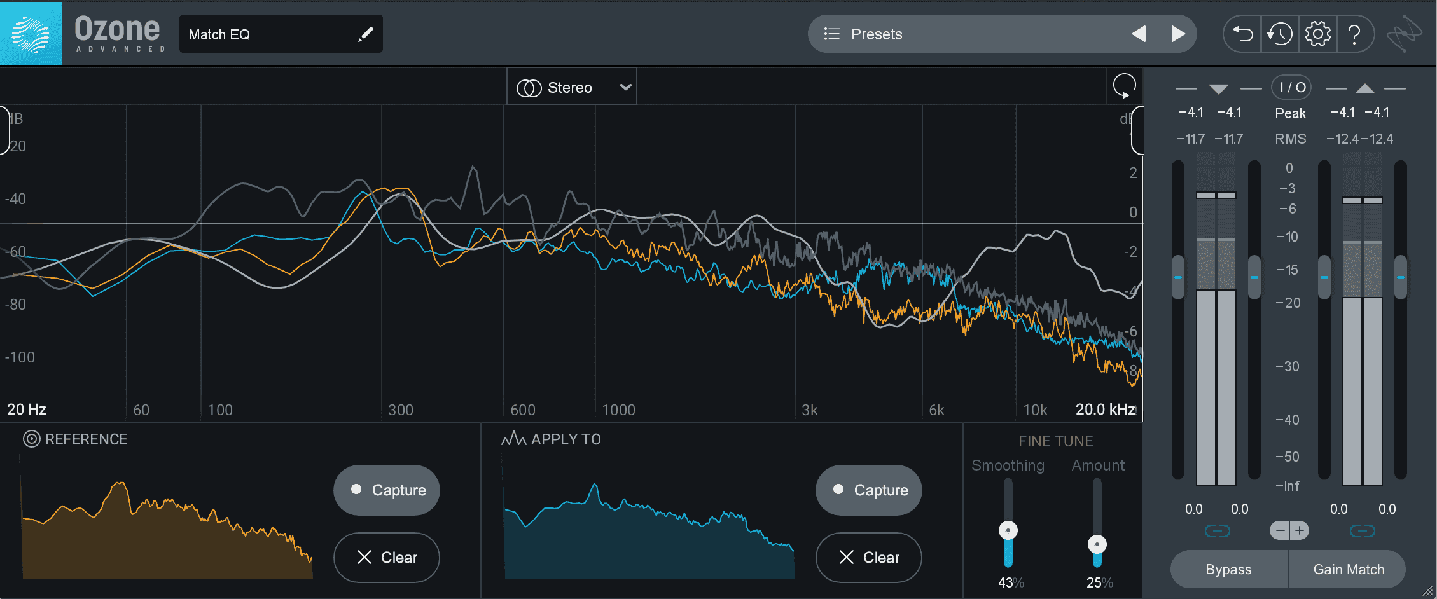Open Settings gear
1437x599 pixels.
click(1317, 34)
